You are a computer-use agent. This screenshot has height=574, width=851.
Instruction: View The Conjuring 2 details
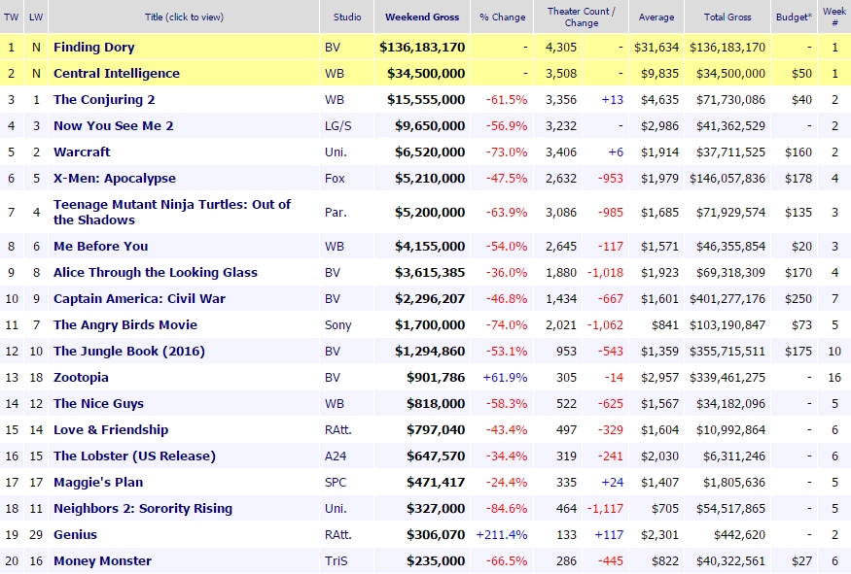pos(104,100)
